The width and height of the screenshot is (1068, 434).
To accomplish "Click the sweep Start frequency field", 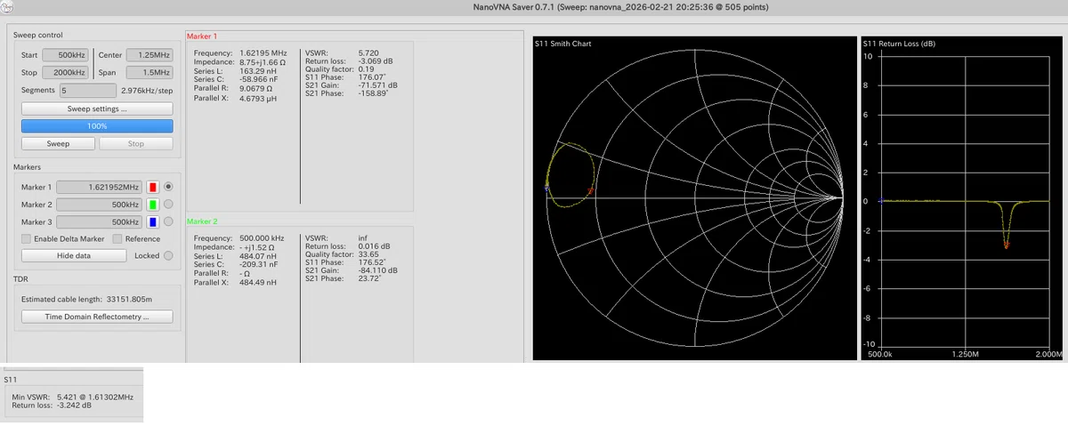I will point(66,55).
